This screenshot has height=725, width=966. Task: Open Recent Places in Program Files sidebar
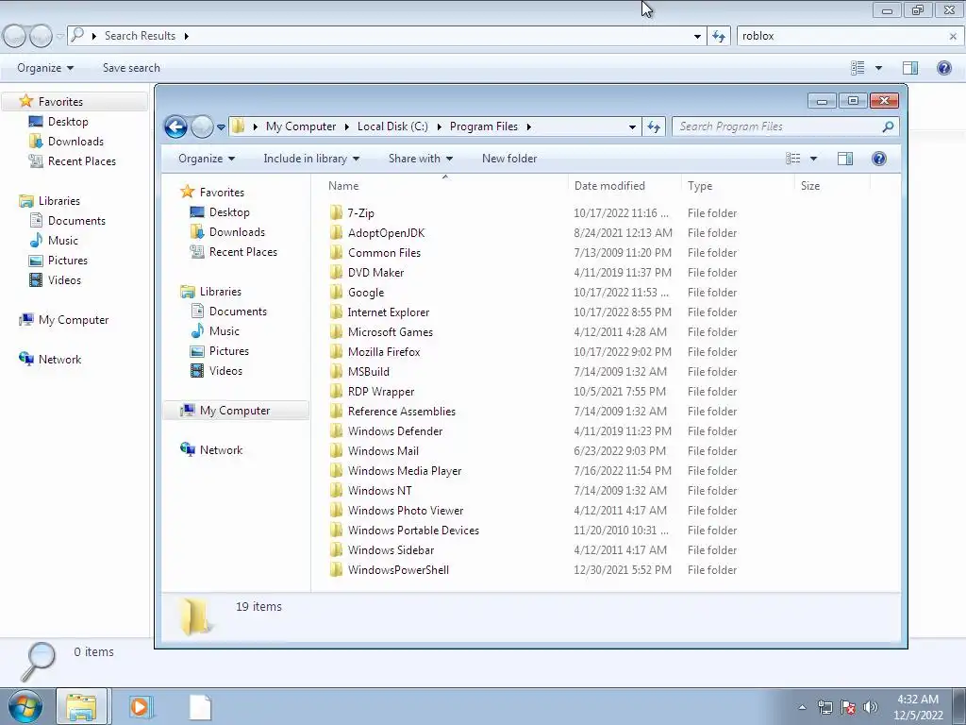242,251
